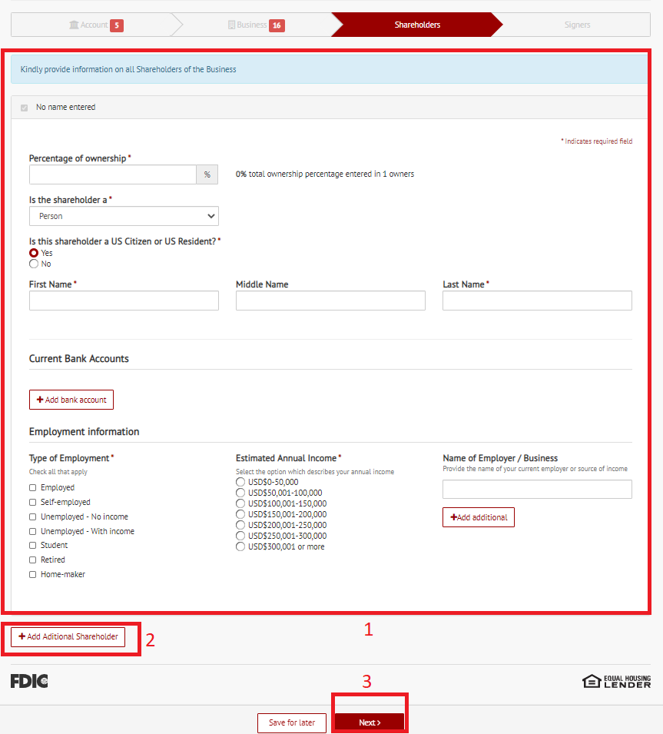Switch to the Shareholders step tab
This screenshot has height=734, width=663.
[417, 25]
